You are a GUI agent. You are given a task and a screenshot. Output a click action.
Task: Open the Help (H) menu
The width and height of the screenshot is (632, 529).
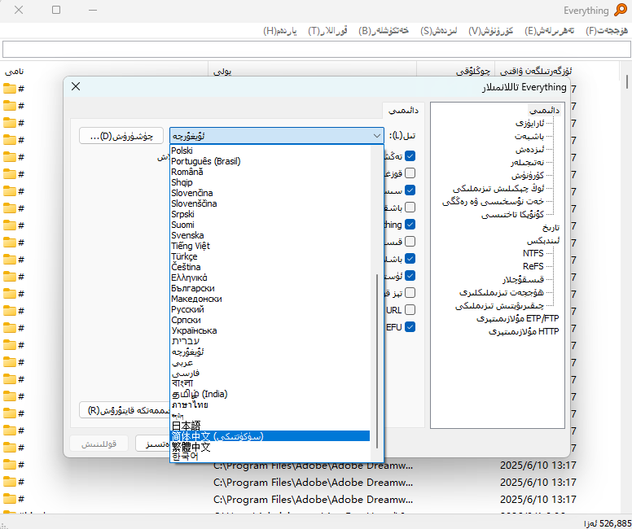click(x=280, y=31)
